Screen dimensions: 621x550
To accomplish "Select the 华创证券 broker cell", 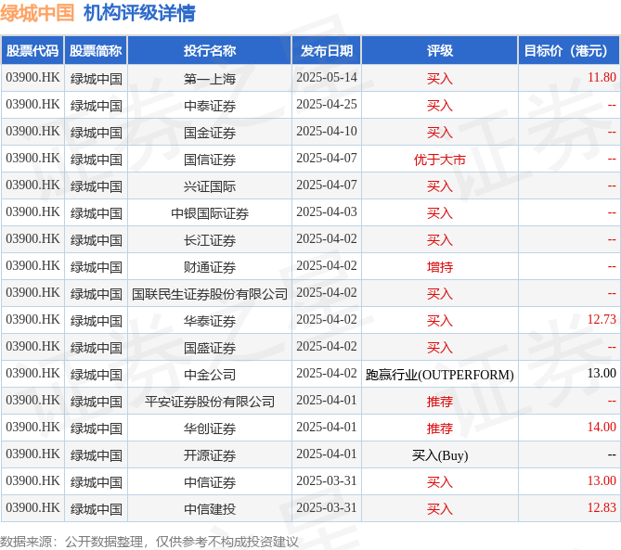I will (210, 428).
